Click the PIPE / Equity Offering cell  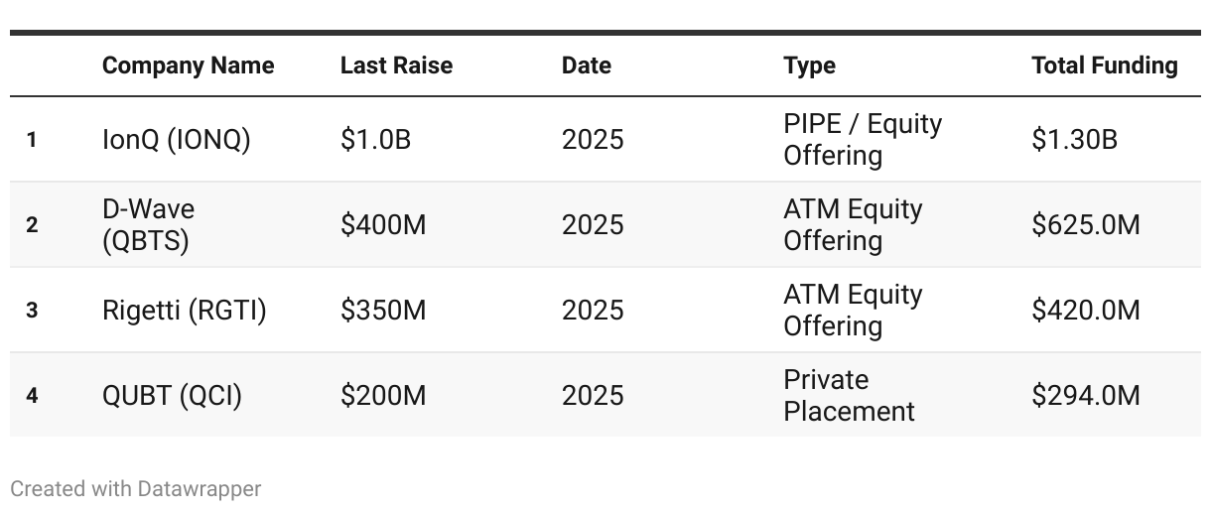862,140
